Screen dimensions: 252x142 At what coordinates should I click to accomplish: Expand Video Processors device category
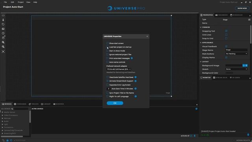(x=2, y=115)
